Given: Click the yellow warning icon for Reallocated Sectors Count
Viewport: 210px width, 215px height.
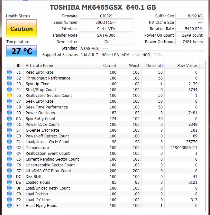Looking at the screenshot, I should [9, 95].
